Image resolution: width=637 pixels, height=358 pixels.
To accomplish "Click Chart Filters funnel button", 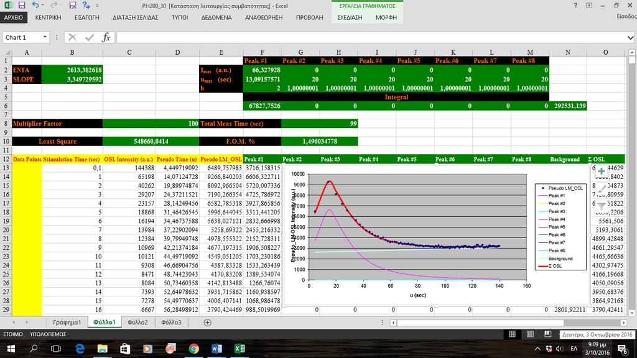I will click(602, 206).
